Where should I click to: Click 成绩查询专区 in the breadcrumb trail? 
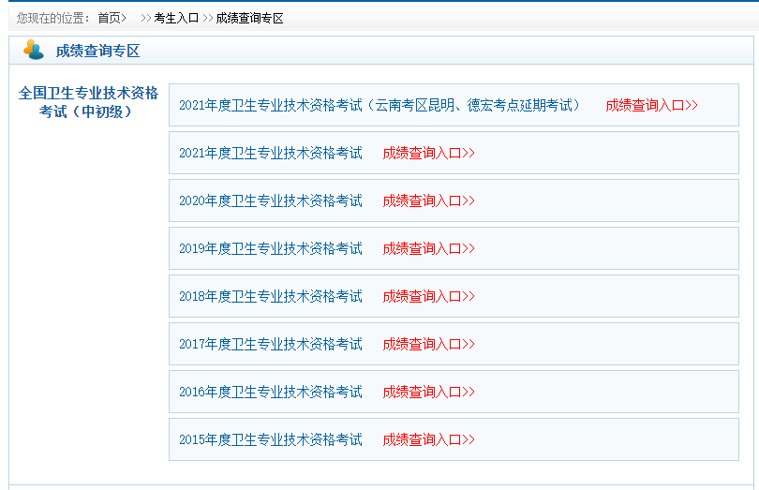(249, 18)
